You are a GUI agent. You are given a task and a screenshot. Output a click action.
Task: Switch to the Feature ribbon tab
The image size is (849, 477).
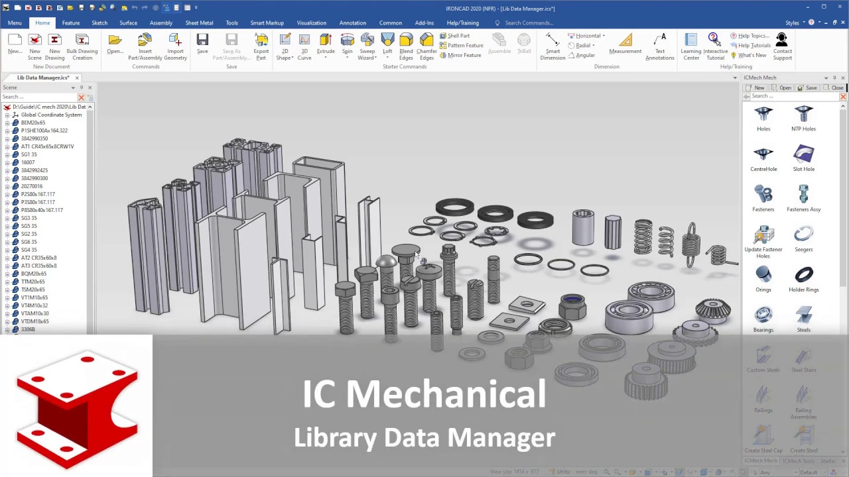(x=71, y=23)
